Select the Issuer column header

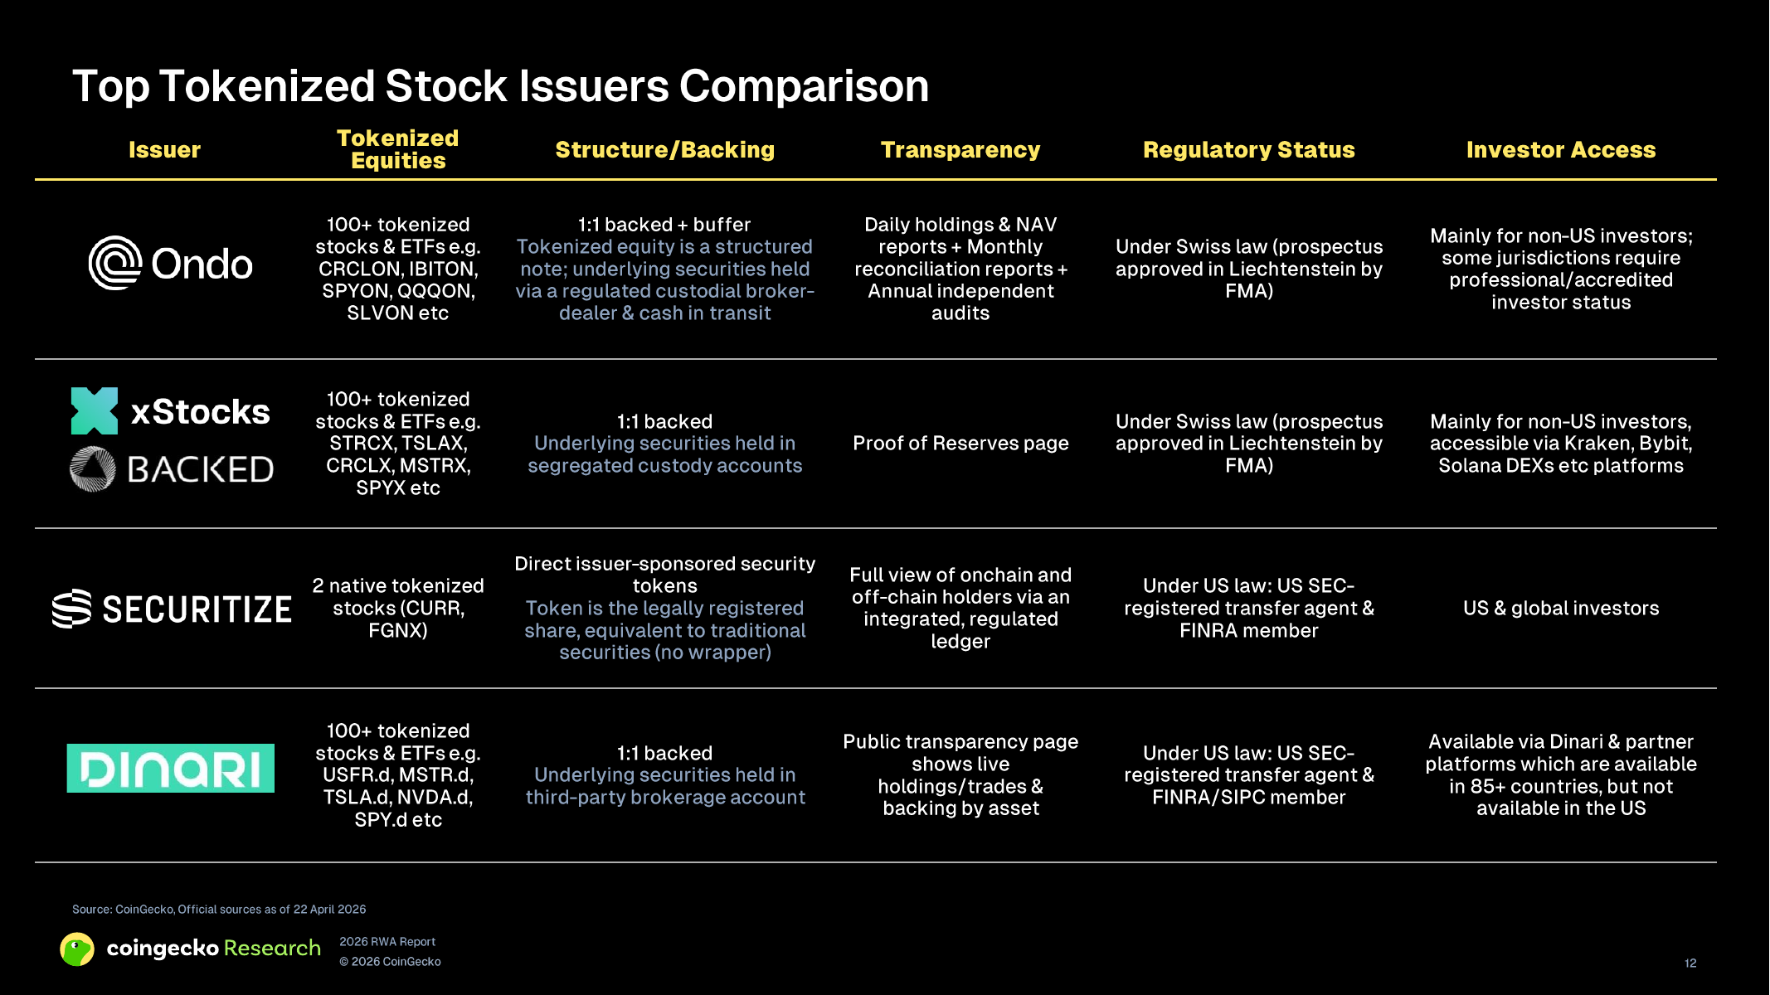coord(164,150)
